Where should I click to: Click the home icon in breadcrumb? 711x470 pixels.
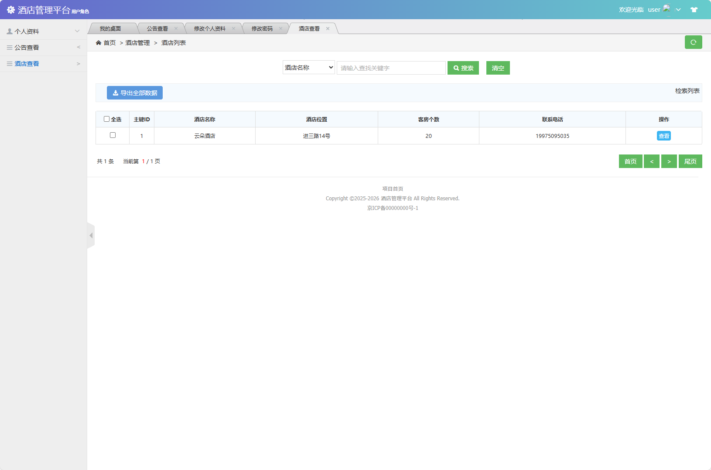point(99,43)
